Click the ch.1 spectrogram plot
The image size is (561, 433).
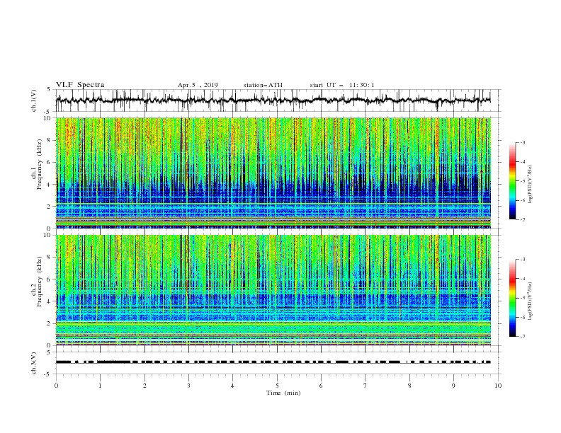[x=273, y=173]
